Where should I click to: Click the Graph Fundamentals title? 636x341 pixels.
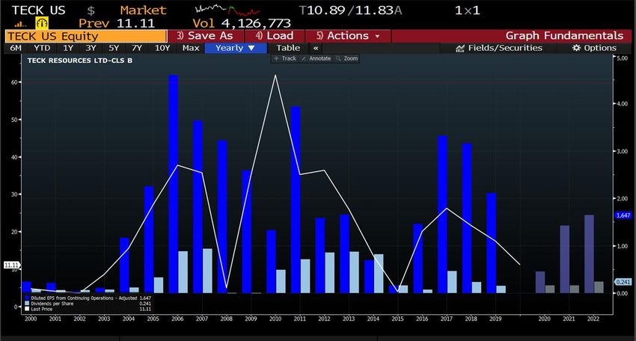click(564, 36)
